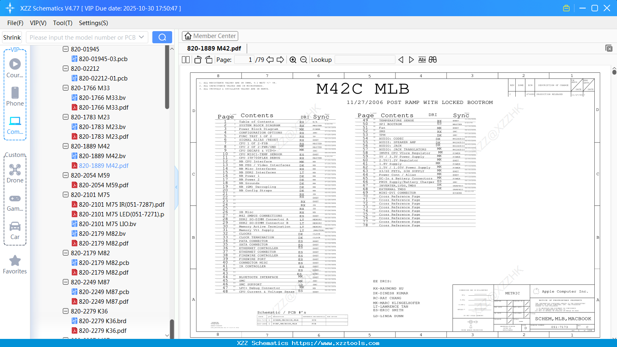Collapse the 820-2101 M75 folder
The width and height of the screenshot is (617, 347).
click(66, 195)
